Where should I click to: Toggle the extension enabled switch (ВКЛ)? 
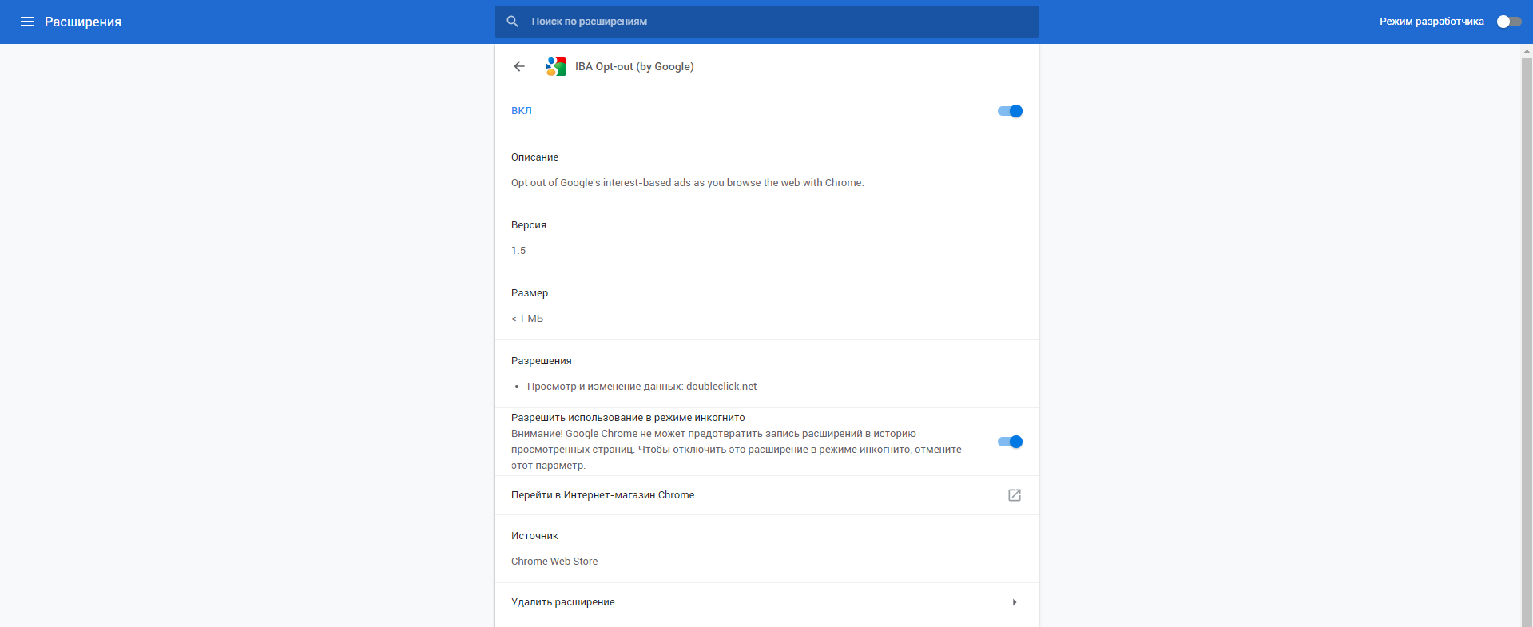pos(1010,111)
